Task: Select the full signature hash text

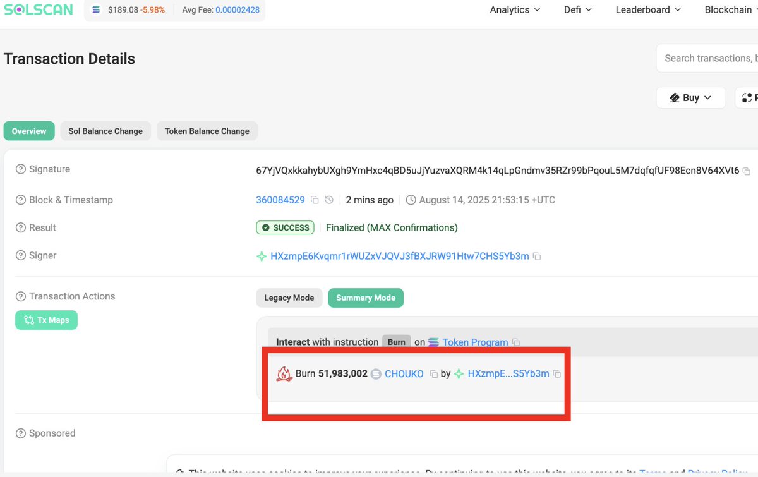Action: 498,170
